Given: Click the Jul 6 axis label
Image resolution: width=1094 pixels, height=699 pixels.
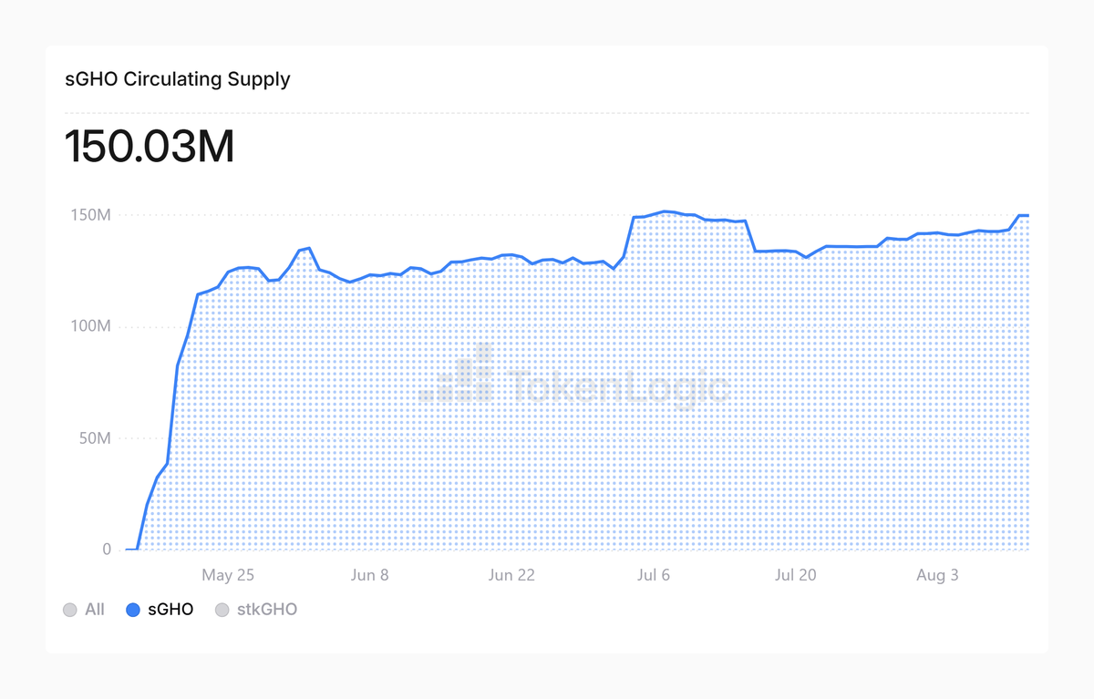Looking at the screenshot, I should pyautogui.click(x=654, y=575).
